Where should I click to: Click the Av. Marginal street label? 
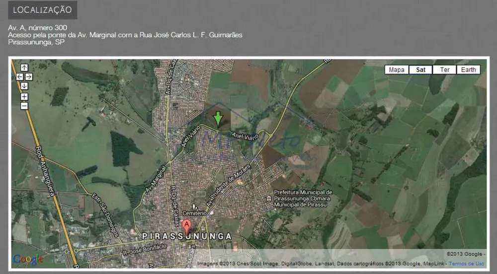pos(156,179)
